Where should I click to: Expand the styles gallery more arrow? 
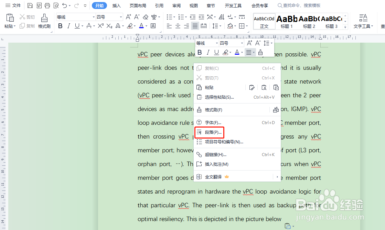click(x=345, y=27)
